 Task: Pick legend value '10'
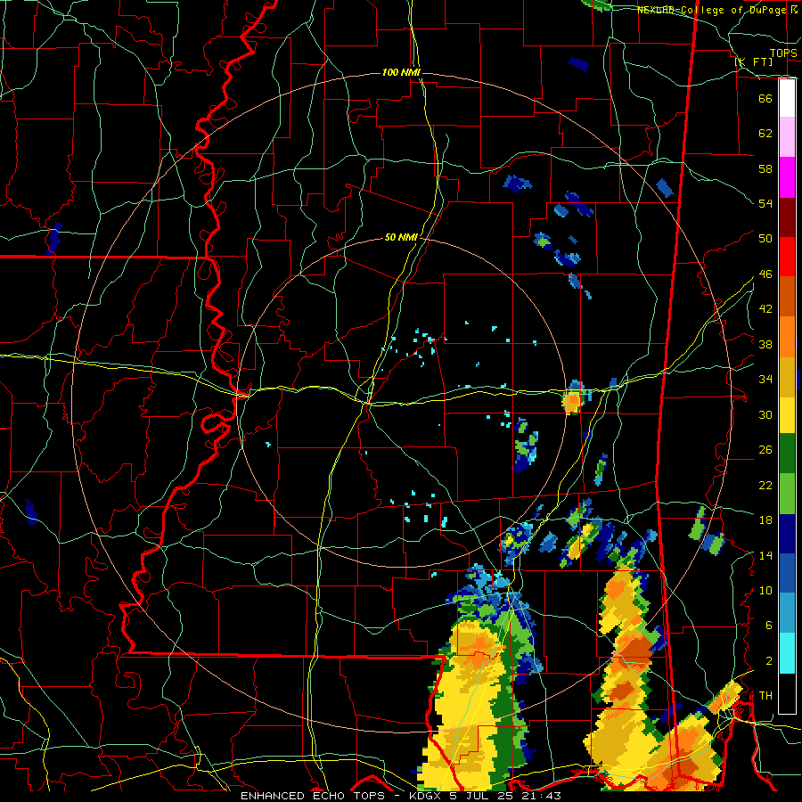pos(765,590)
